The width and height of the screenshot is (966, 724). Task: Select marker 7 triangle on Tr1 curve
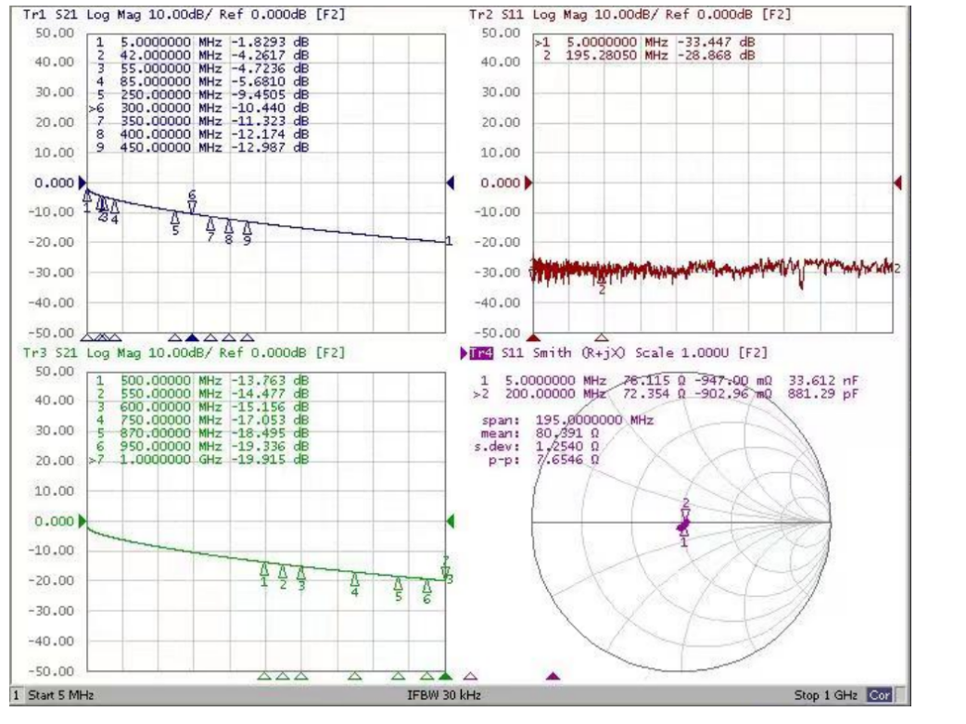[210, 223]
